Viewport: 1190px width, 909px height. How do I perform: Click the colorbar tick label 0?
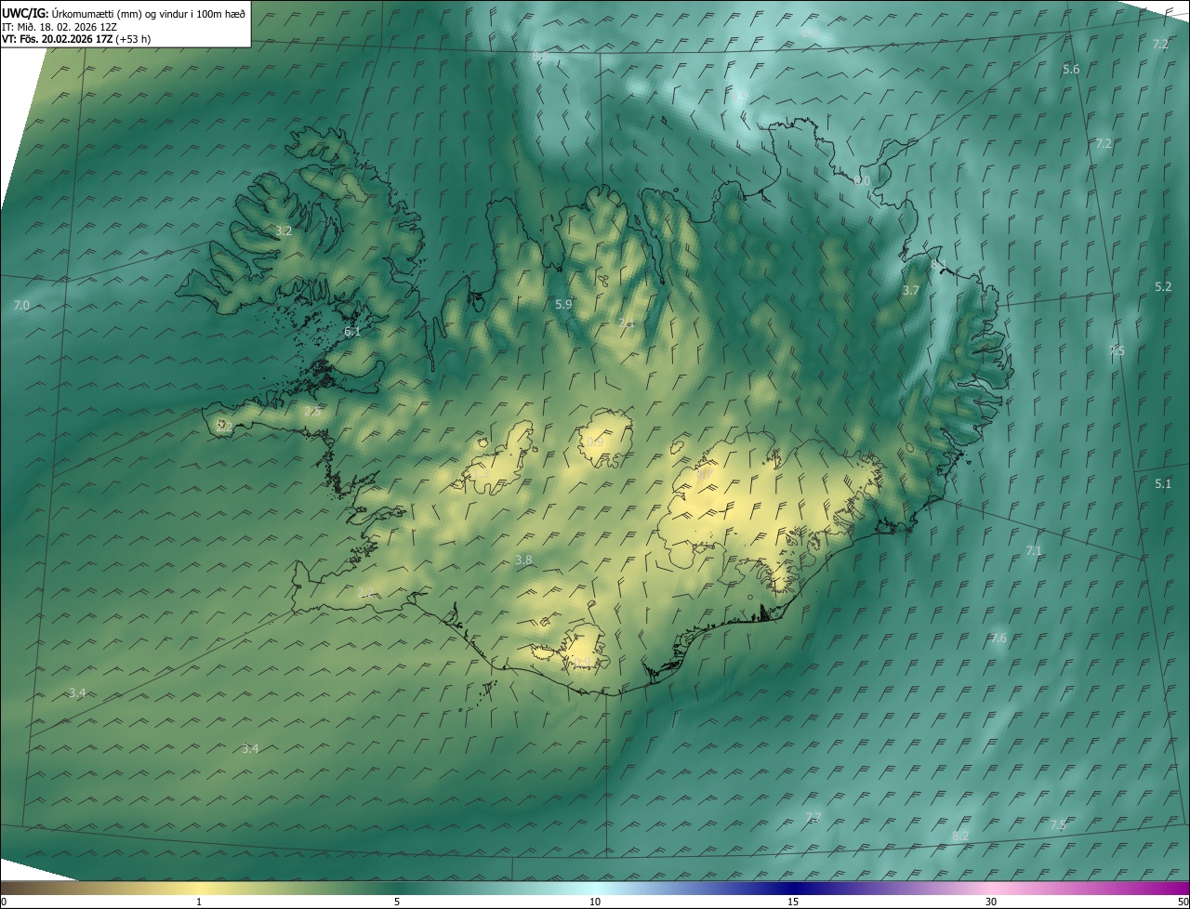(4, 902)
